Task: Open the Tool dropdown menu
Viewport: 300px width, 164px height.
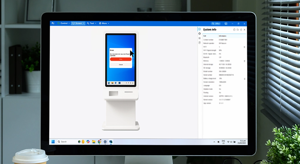Action: [x=92, y=23]
